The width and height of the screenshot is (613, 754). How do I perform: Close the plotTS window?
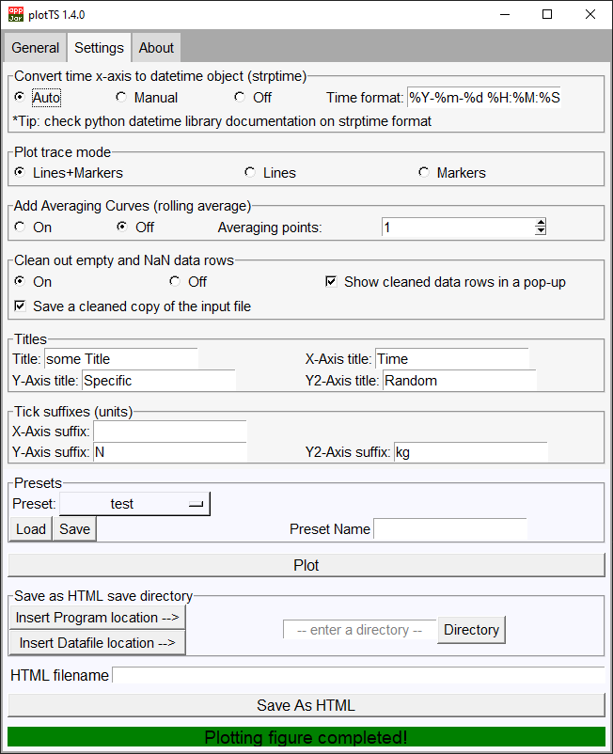tap(590, 14)
